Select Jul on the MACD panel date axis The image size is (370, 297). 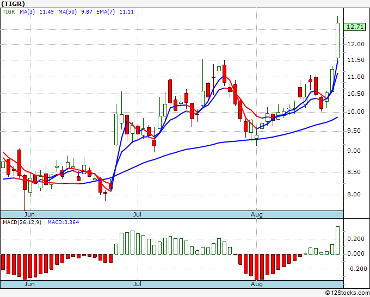coord(137,284)
